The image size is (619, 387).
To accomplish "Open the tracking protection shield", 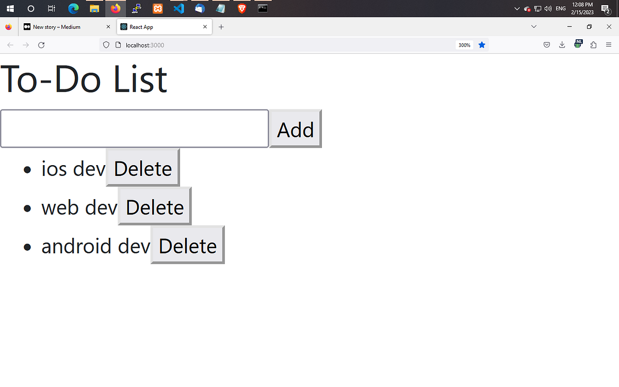I will (x=106, y=45).
